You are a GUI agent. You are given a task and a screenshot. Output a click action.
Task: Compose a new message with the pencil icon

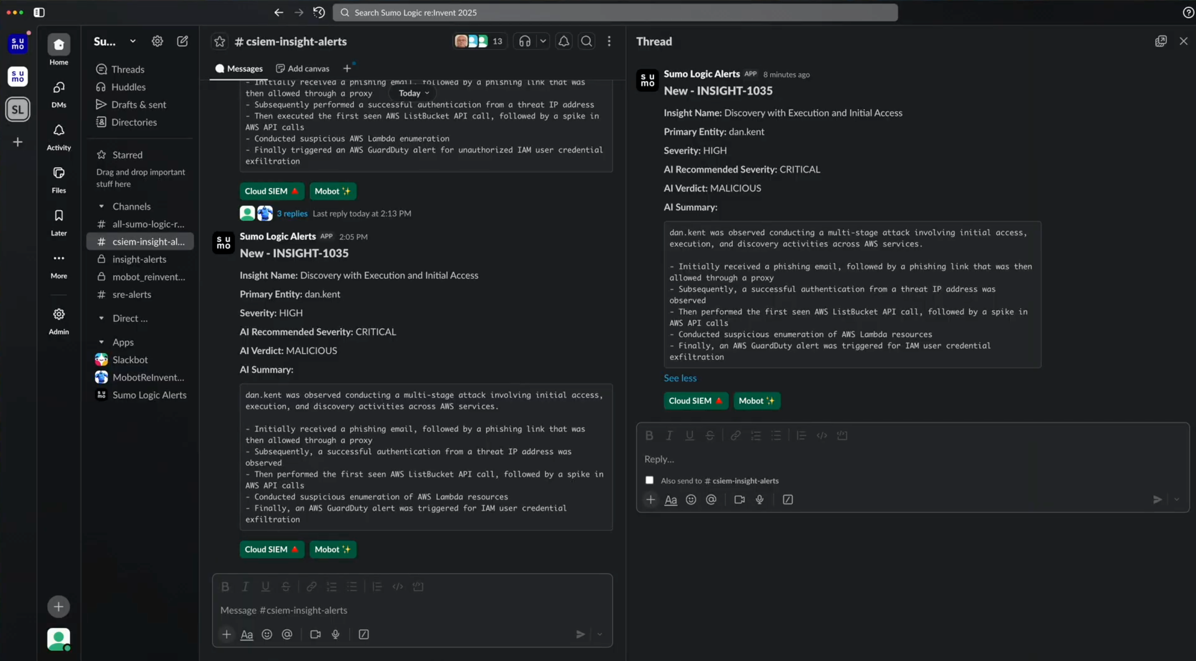pos(182,41)
